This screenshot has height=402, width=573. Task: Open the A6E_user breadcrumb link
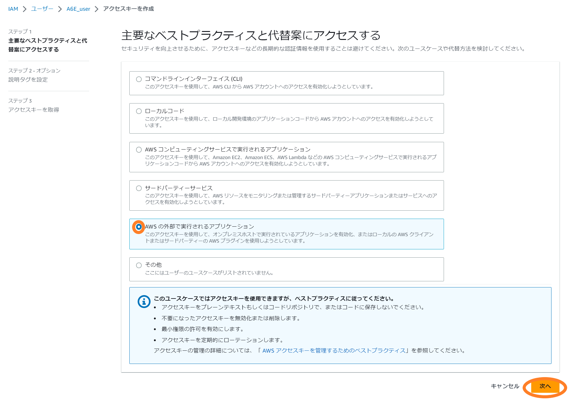(78, 9)
